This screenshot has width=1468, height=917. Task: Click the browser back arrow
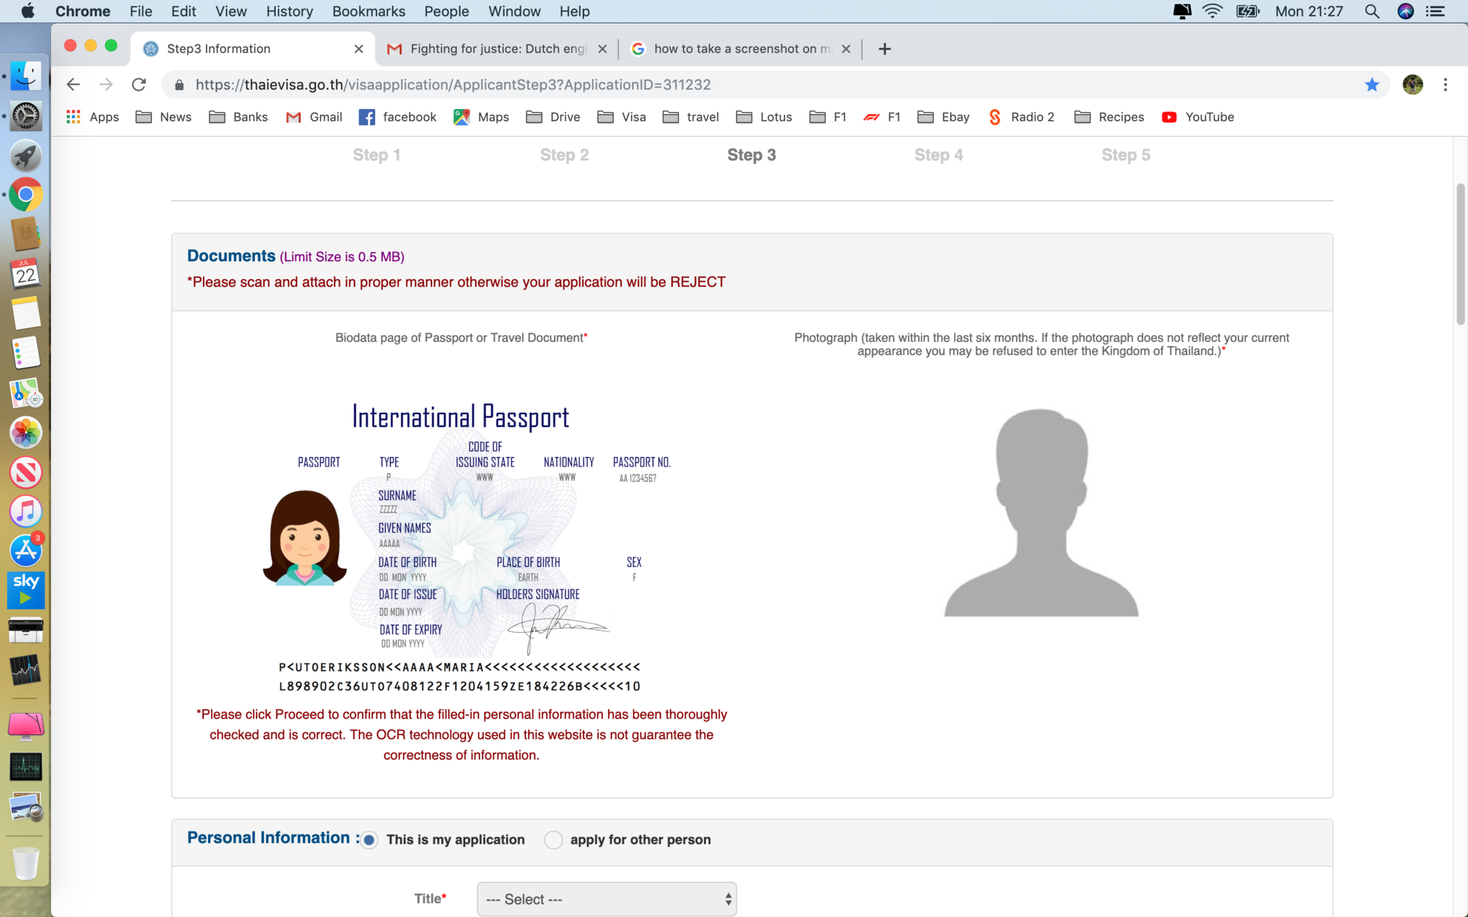[73, 85]
